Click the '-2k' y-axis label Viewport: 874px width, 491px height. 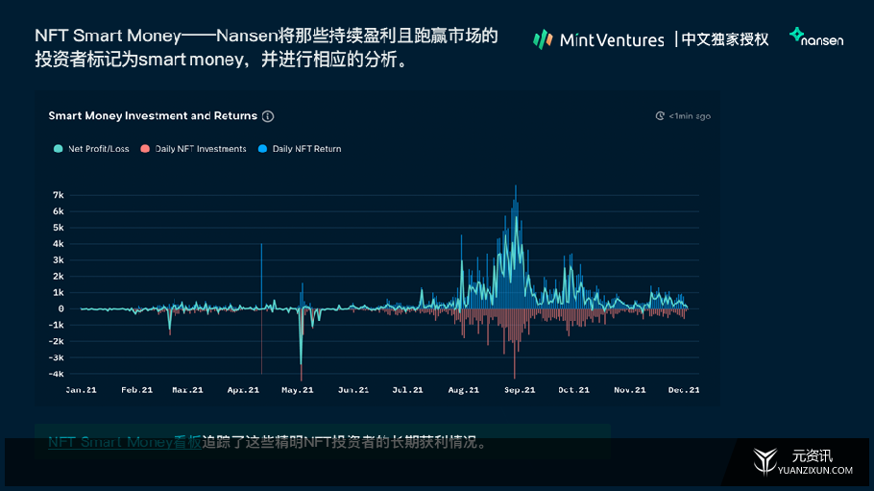pos(57,341)
